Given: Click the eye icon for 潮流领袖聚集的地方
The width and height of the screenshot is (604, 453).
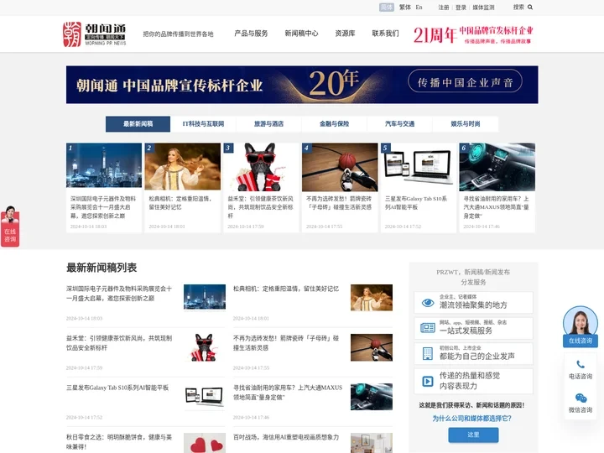Looking at the screenshot, I should pyautogui.click(x=428, y=303).
